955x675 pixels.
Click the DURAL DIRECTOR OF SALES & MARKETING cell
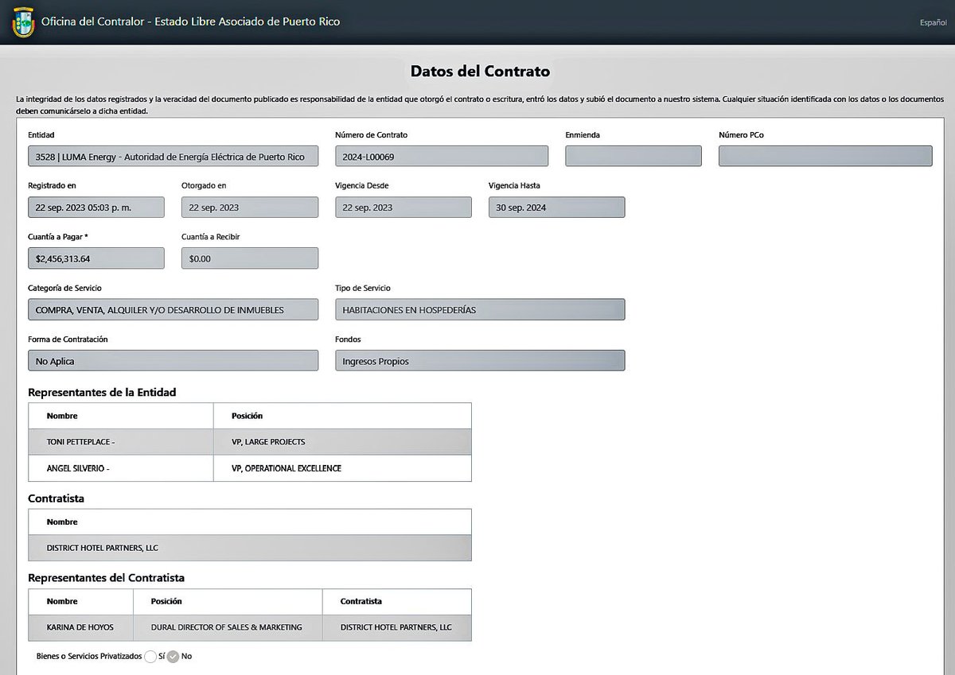pos(228,627)
